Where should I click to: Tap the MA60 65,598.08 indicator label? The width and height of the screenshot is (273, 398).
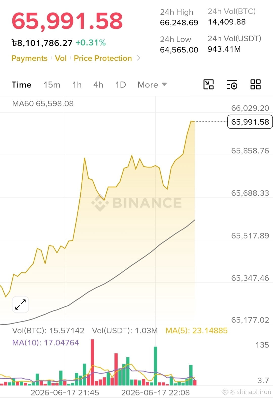pyautogui.click(x=43, y=104)
